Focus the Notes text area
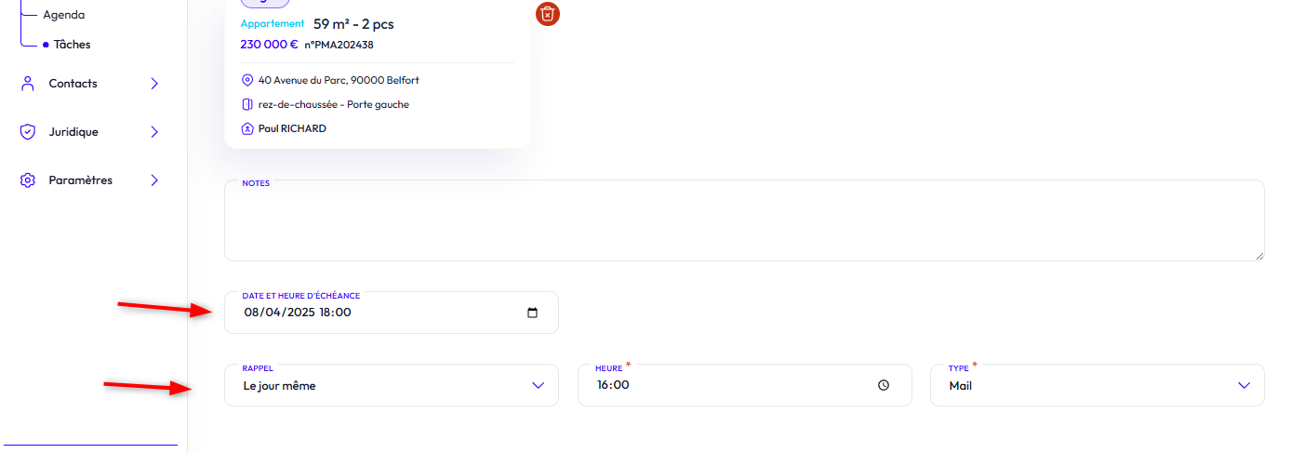This screenshot has width=1304, height=453. (744, 223)
